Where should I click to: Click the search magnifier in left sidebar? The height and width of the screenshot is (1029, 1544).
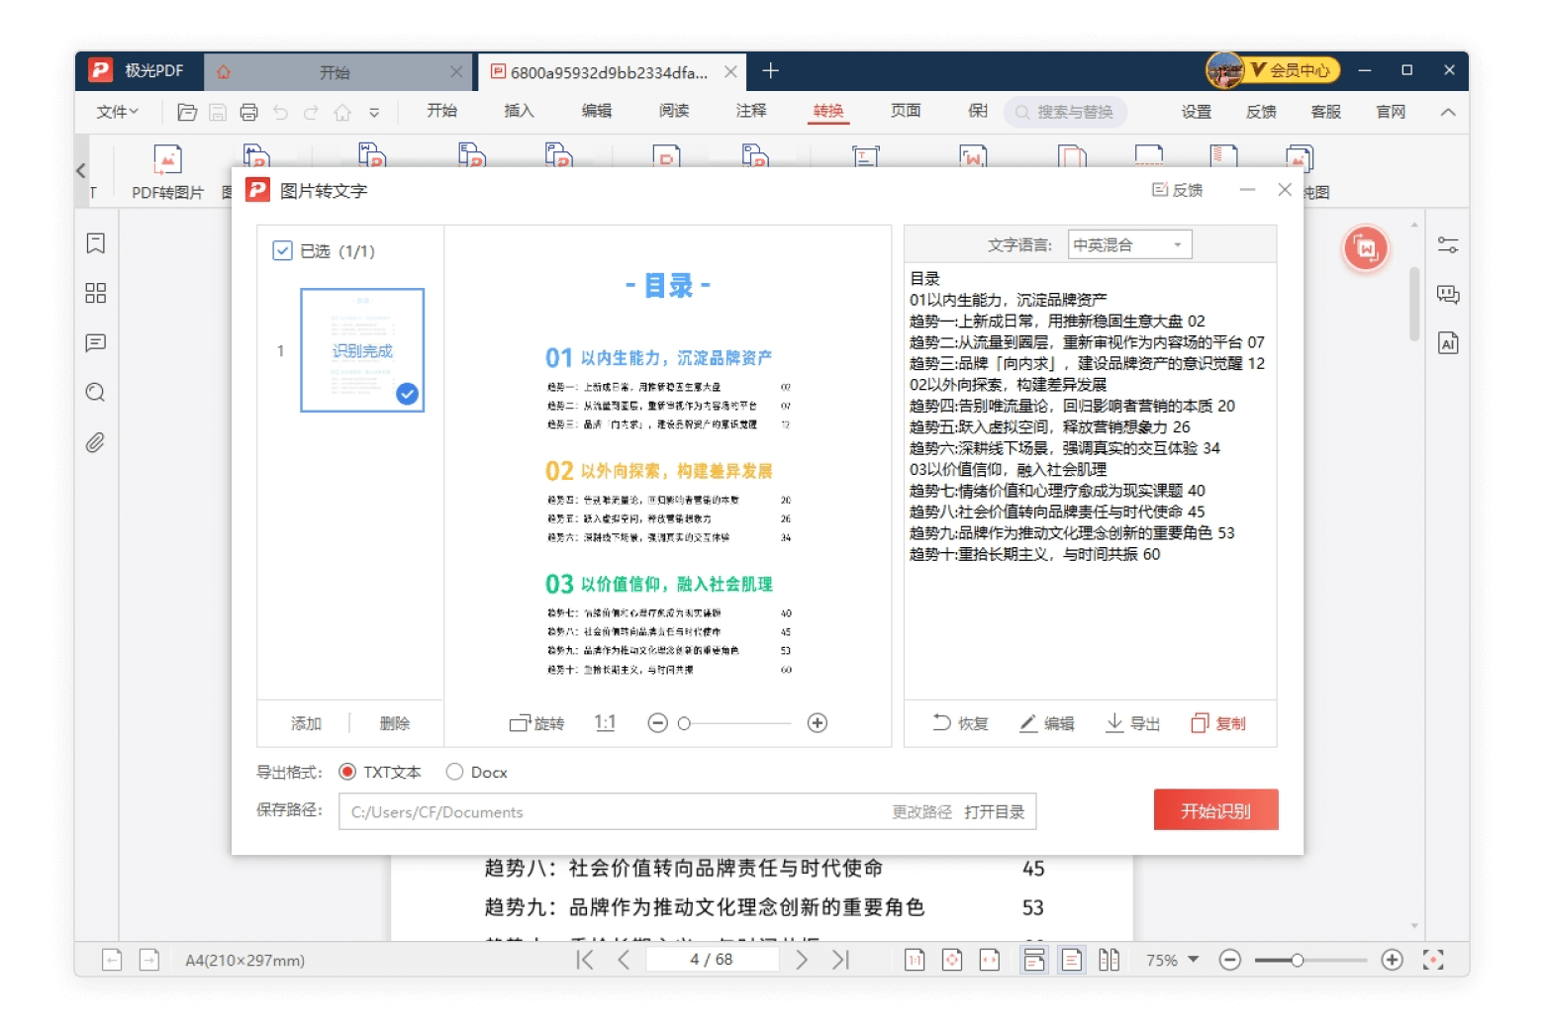point(96,393)
